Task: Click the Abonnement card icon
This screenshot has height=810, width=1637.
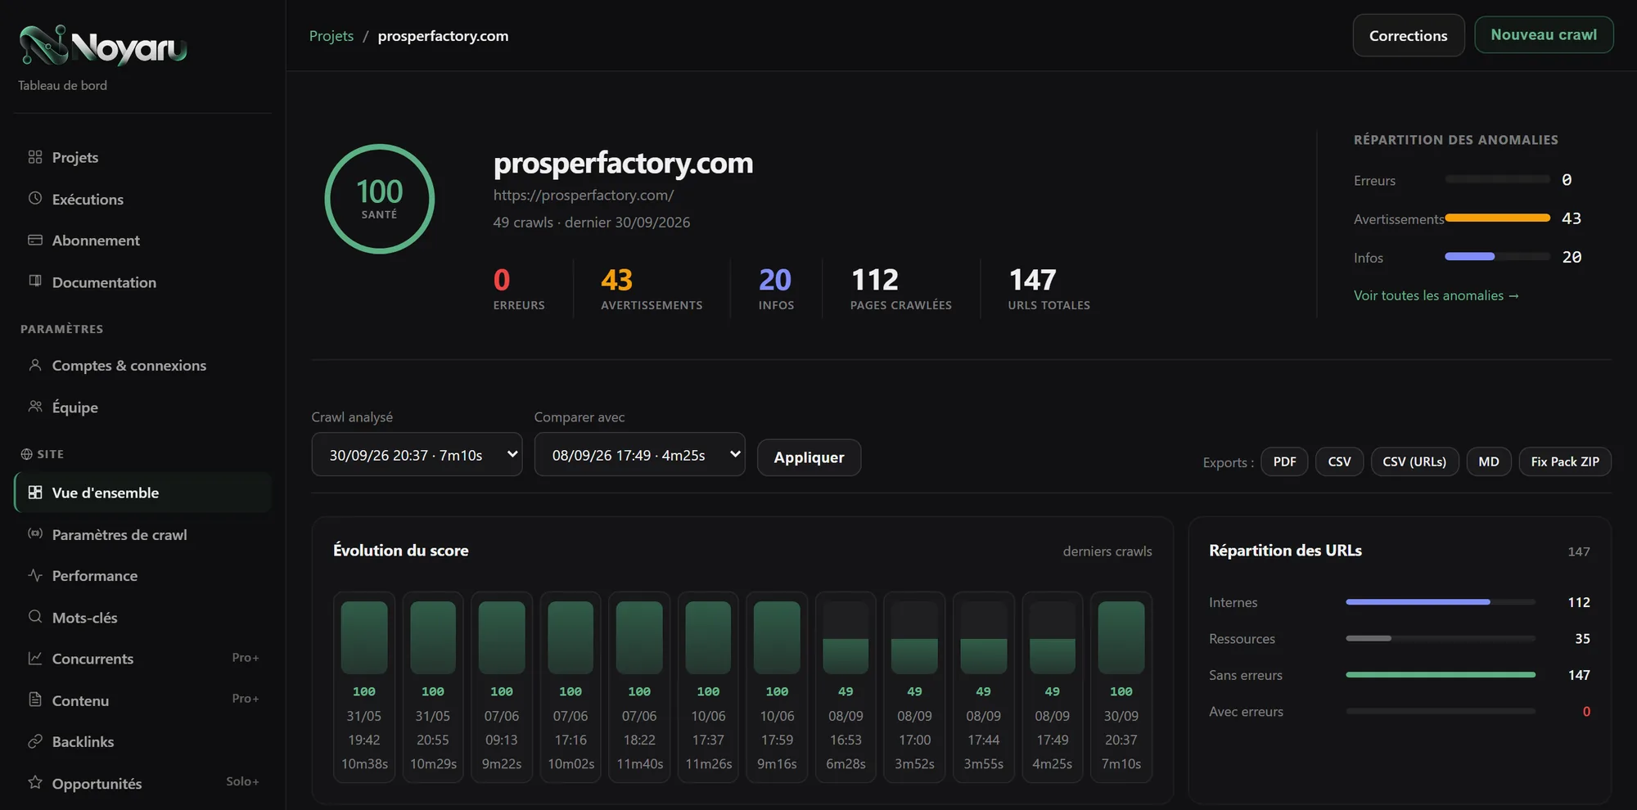Action: (35, 240)
